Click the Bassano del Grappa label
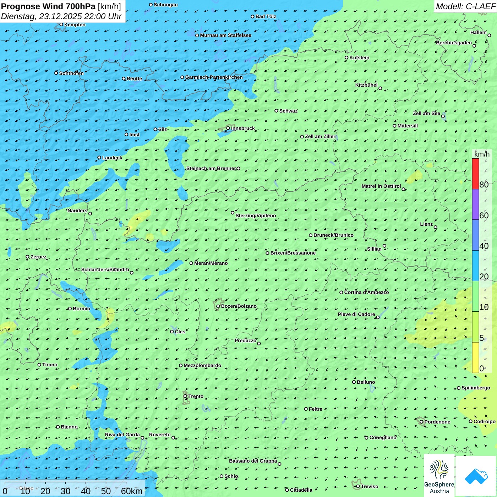This screenshot has width=497, height=497. coord(253,461)
